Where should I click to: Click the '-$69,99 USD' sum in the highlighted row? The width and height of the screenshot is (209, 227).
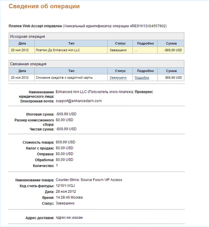pyautogui.click(x=173, y=50)
